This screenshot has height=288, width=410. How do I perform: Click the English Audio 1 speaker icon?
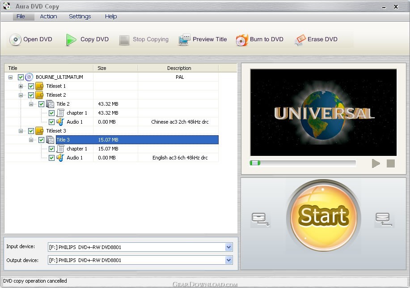pyautogui.click(x=60, y=158)
